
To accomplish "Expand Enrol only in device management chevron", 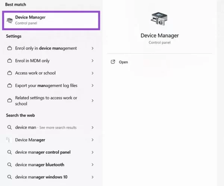I will pos(93,48).
